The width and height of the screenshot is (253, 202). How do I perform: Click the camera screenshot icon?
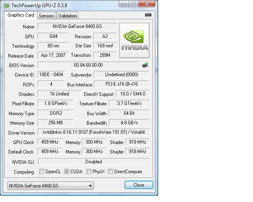point(148,15)
